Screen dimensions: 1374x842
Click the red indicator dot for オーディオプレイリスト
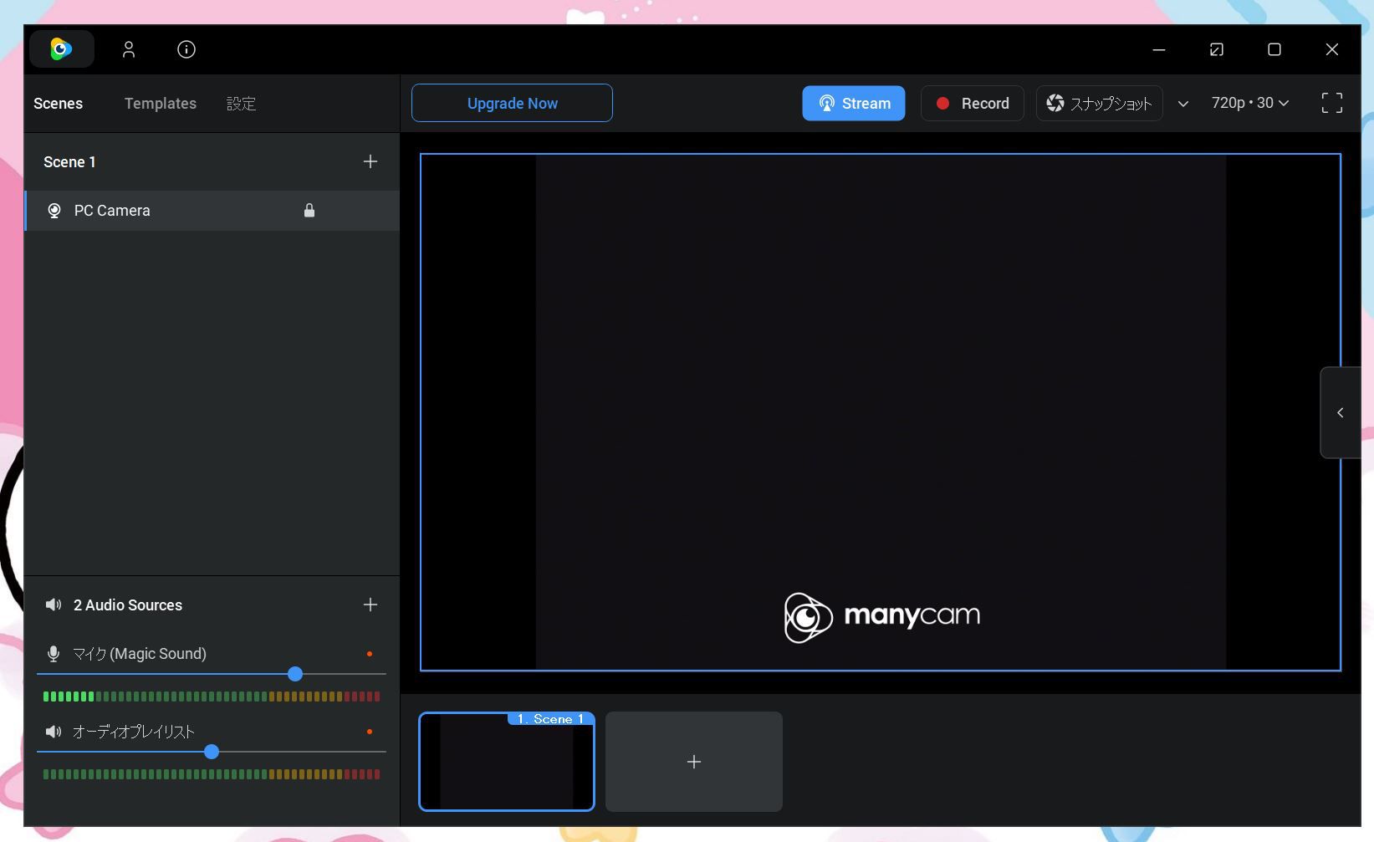pyautogui.click(x=370, y=732)
